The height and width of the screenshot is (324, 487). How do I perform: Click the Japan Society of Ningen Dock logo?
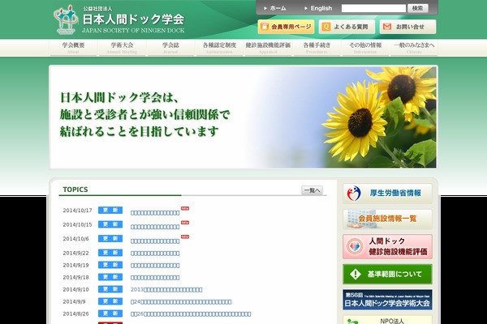119,19
